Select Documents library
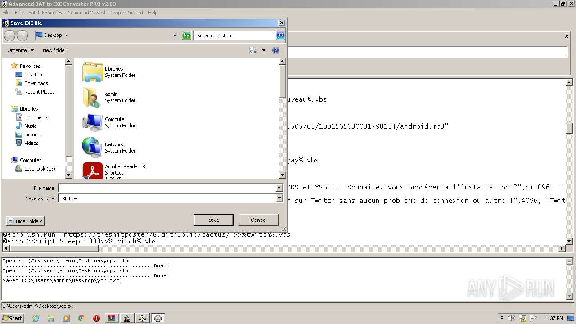The width and height of the screenshot is (576, 324). click(x=32, y=117)
